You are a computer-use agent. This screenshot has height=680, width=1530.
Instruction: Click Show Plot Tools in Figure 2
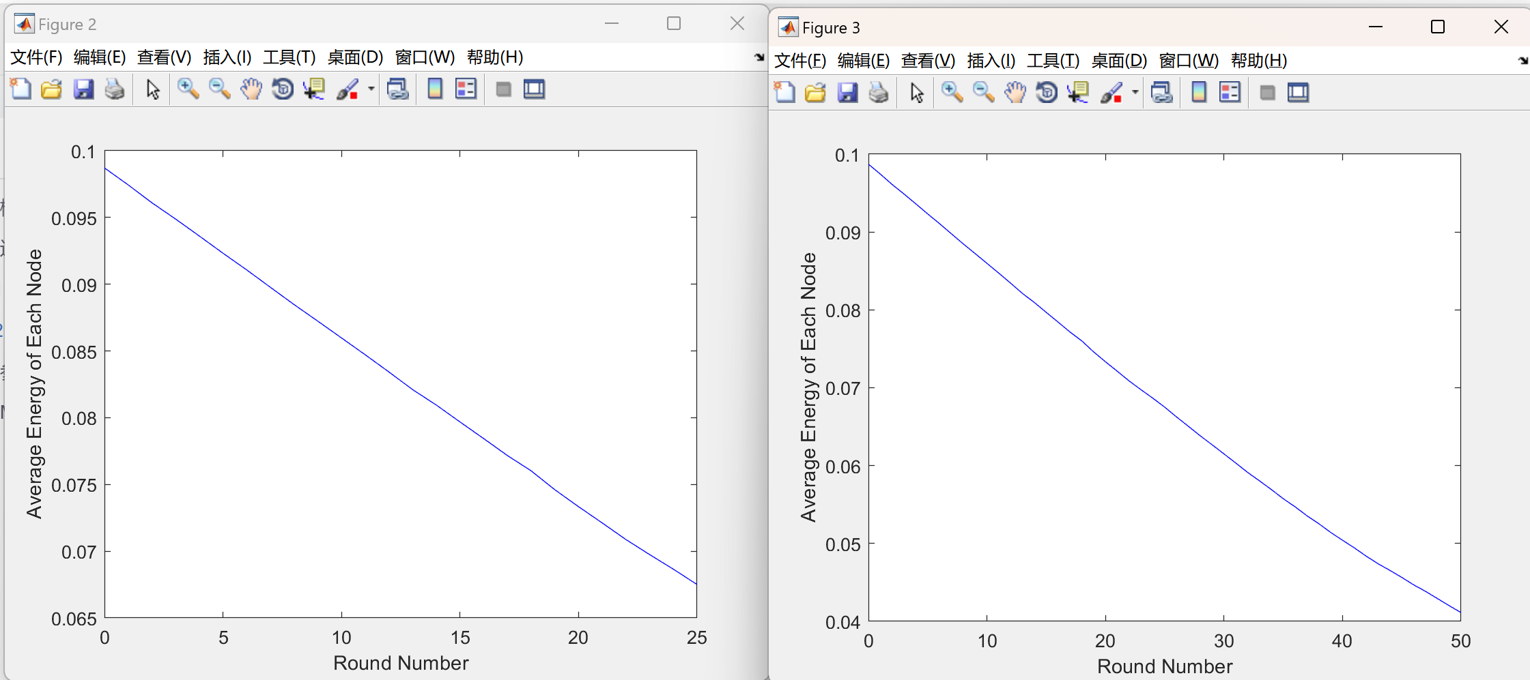[x=534, y=89]
